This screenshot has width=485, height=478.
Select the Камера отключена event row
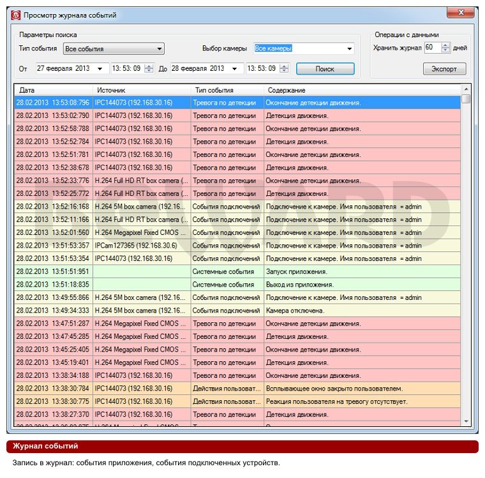pyautogui.click(x=237, y=310)
